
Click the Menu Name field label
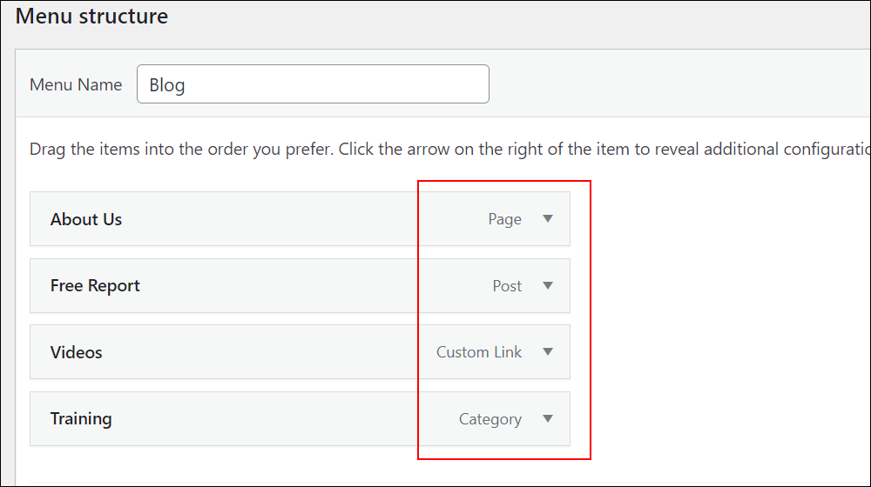(76, 84)
